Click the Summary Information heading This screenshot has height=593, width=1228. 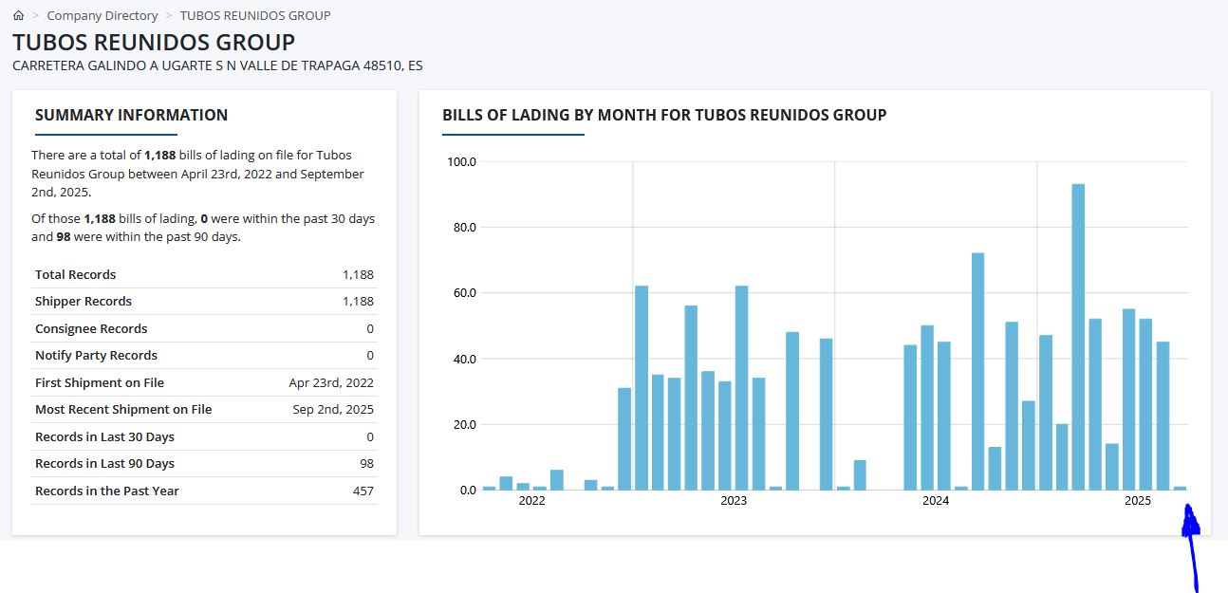[131, 115]
